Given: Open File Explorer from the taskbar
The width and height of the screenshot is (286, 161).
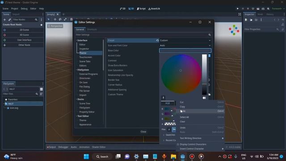Looking at the screenshot, I should (173, 157).
